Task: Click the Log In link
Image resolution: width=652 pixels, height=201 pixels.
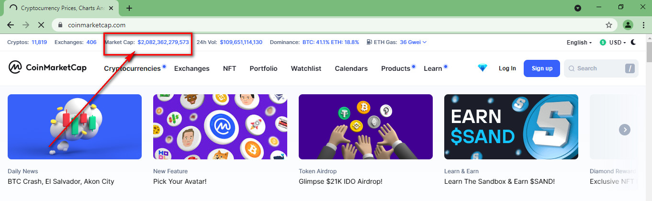Action: (x=507, y=68)
